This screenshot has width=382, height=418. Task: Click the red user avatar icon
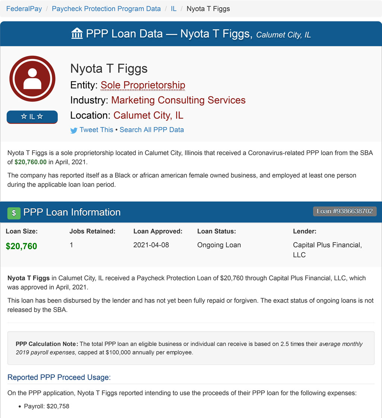(32, 79)
